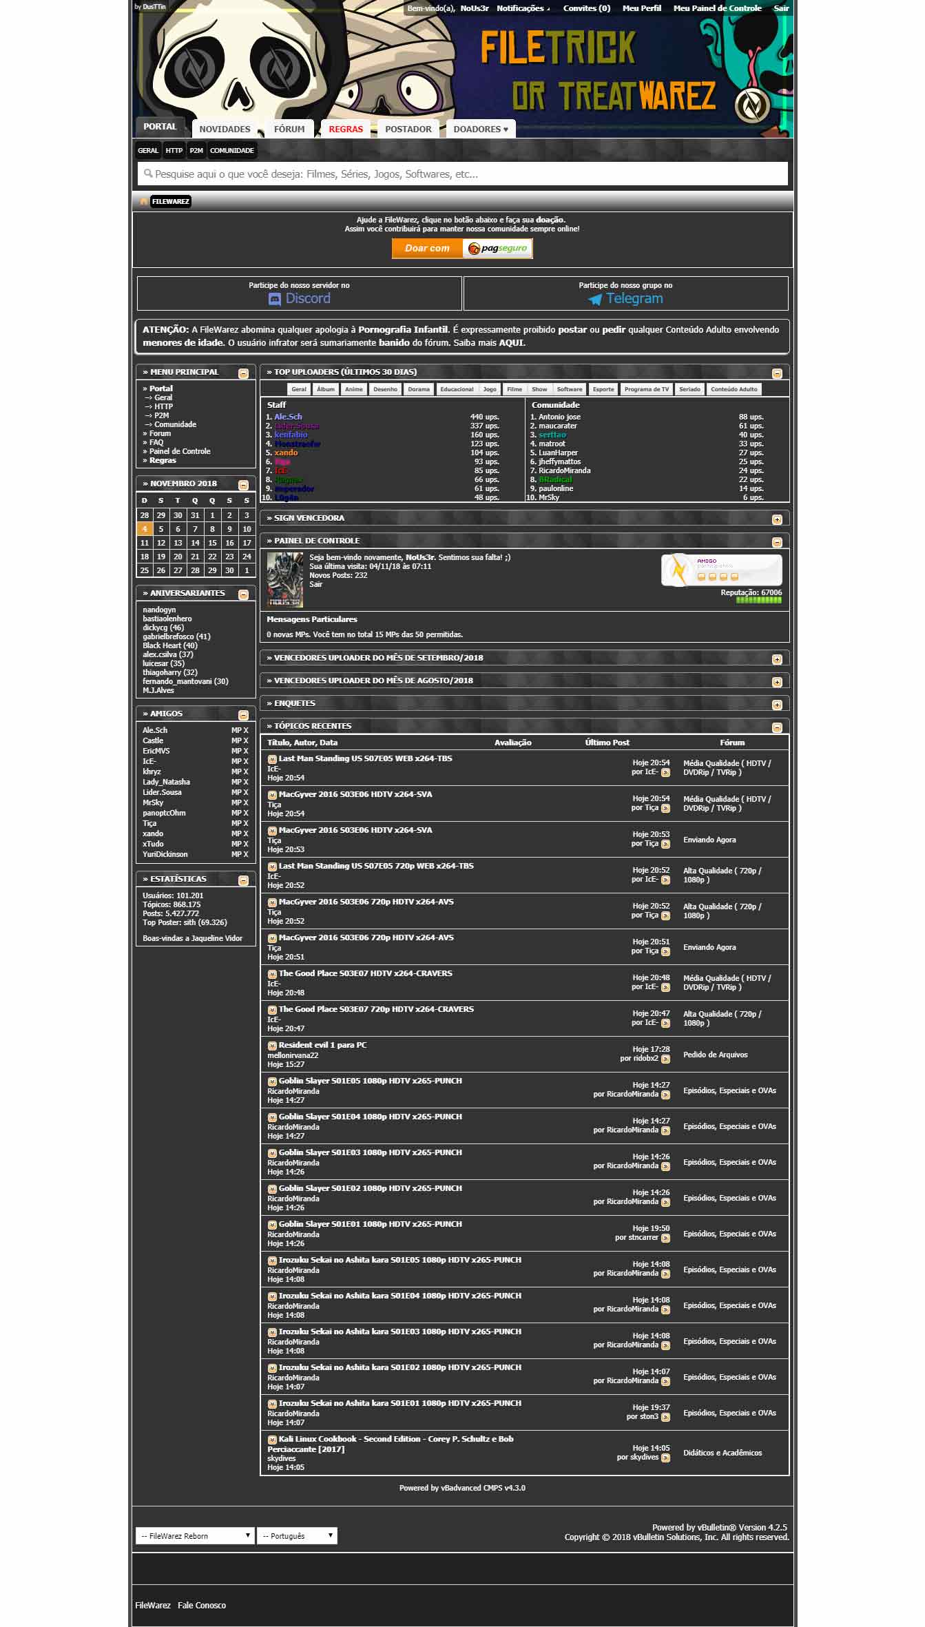The width and height of the screenshot is (925, 1627).
Task: Open the Discord server link
Action: tap(300, 298)
